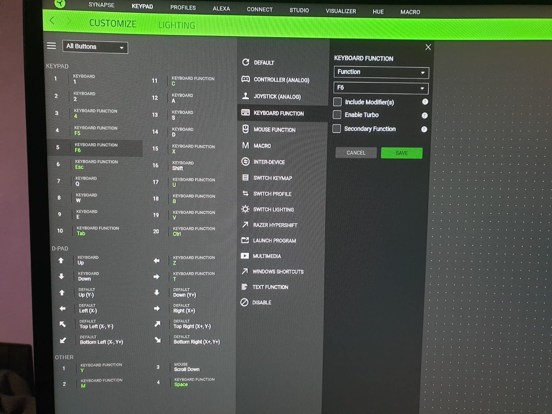Screen dimensions: 552x414
Task: Open the Hue tab
Action: coord(378,11)
